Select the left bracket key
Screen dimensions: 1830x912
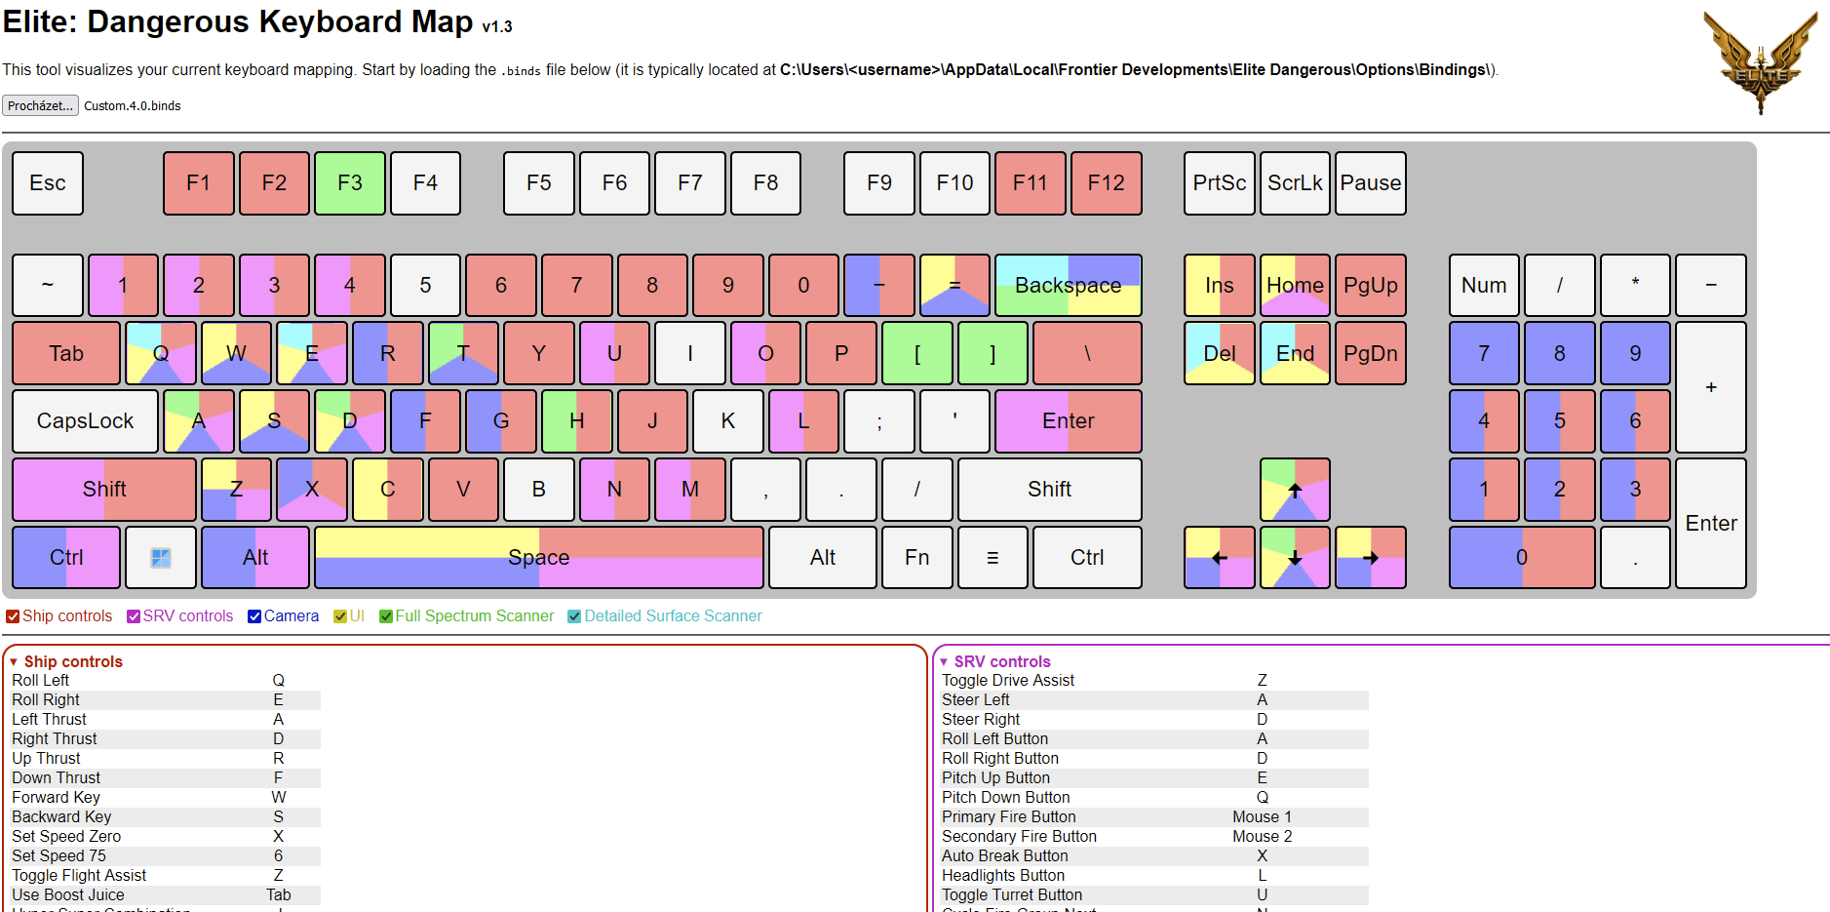tap(916, 353)
